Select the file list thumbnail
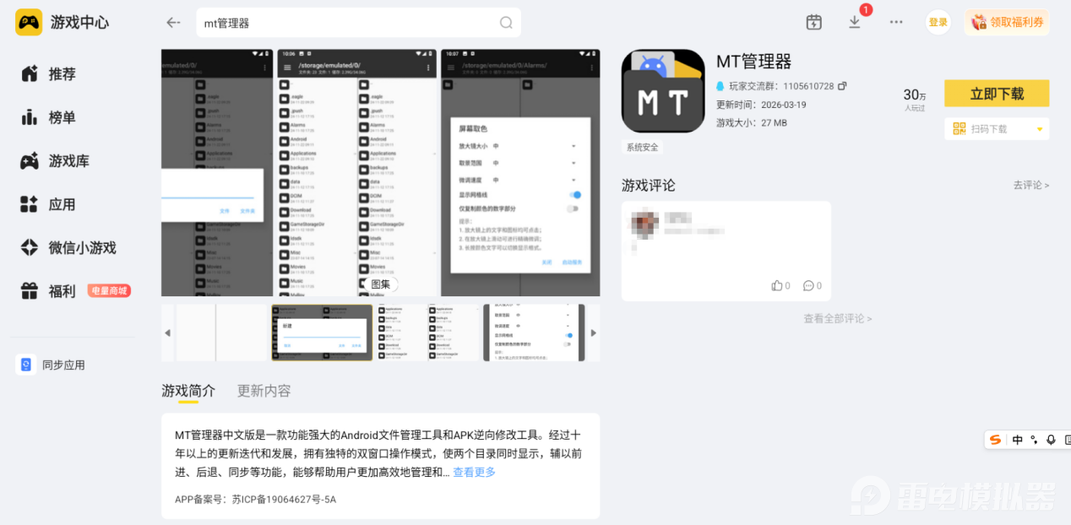 (x=428, y=333)
